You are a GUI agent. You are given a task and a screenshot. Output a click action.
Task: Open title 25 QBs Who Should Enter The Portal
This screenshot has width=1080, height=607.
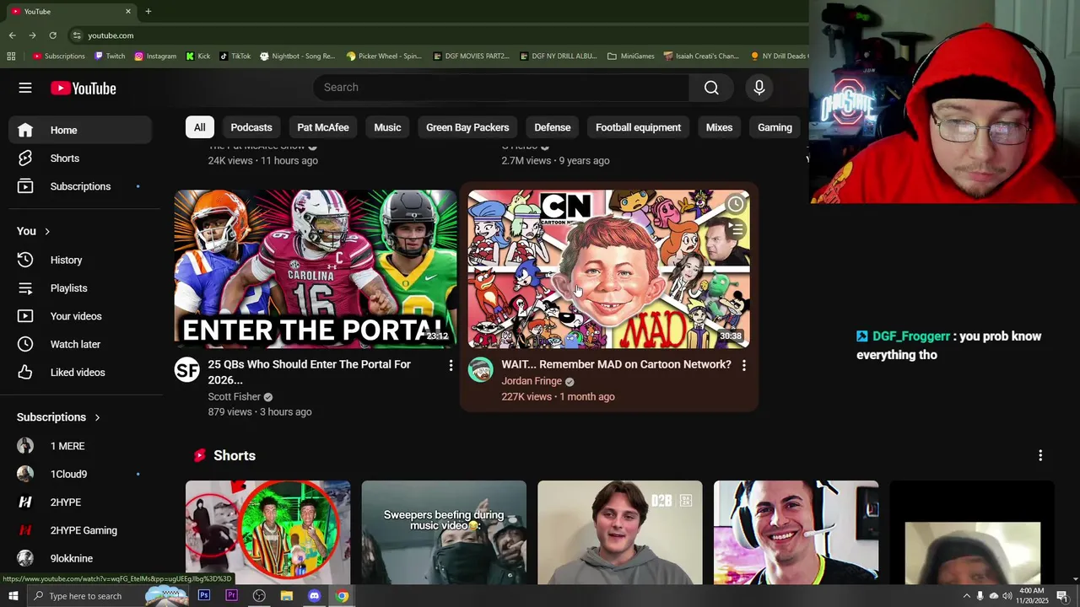[x=310, y=372]
